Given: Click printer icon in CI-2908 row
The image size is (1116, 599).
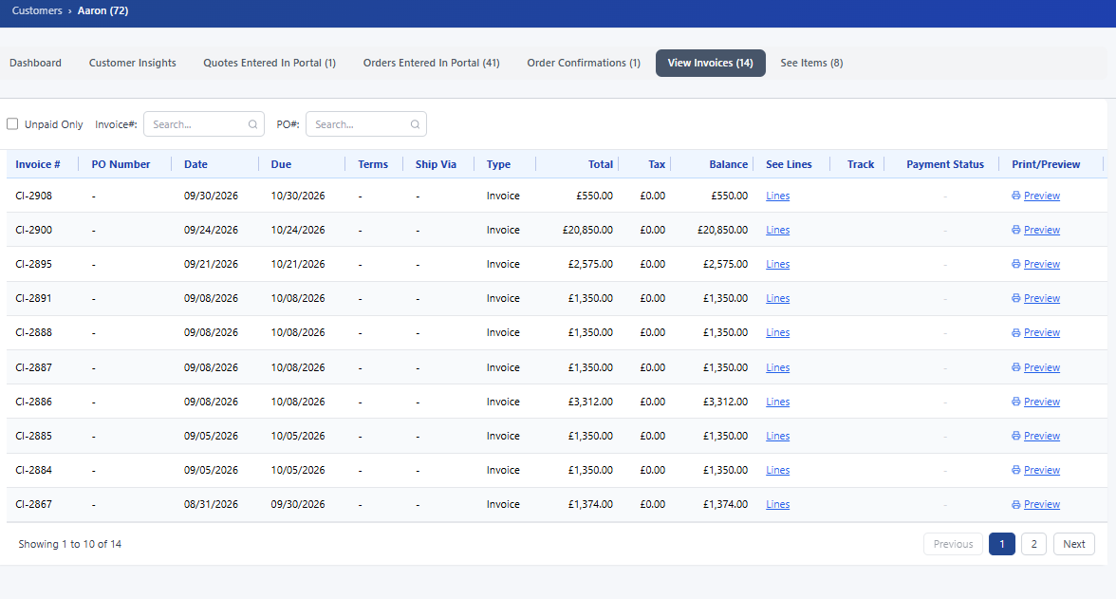Looking at the screenshot, I should click(1015, 196).
